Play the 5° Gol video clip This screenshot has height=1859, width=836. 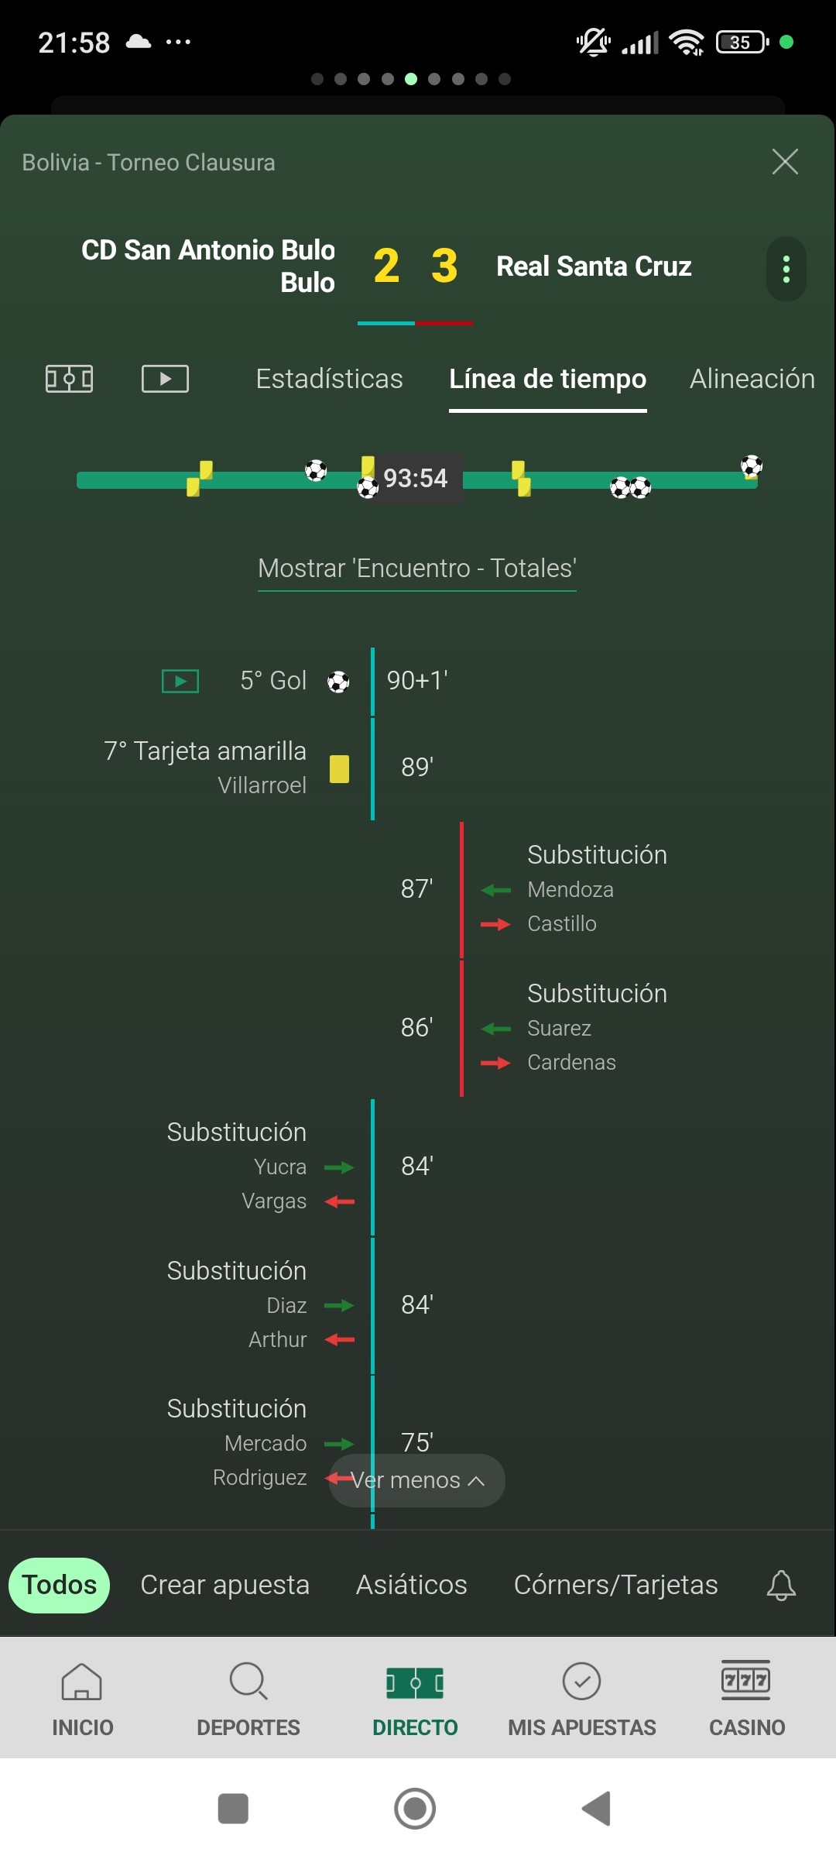pos(180,681)
